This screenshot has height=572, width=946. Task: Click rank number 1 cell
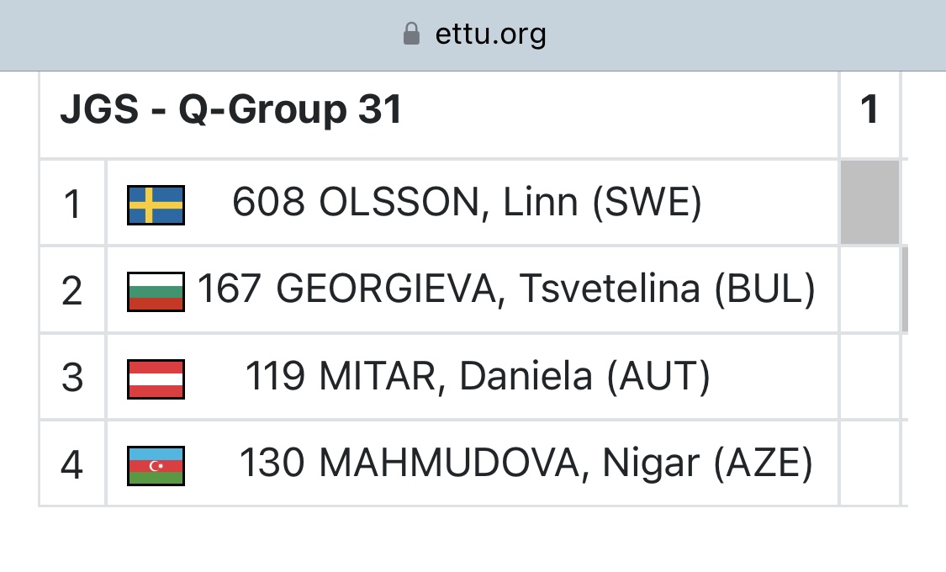[72, 204]
